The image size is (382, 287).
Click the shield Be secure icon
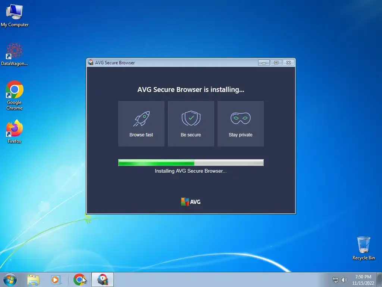coord(191,118)
